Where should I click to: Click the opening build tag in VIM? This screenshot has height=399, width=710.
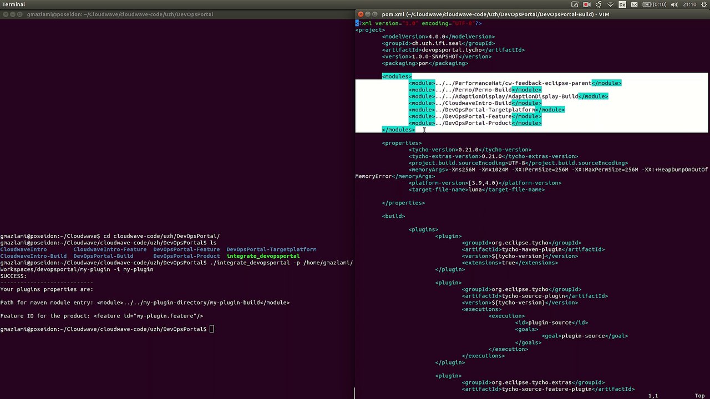(393, 216)
